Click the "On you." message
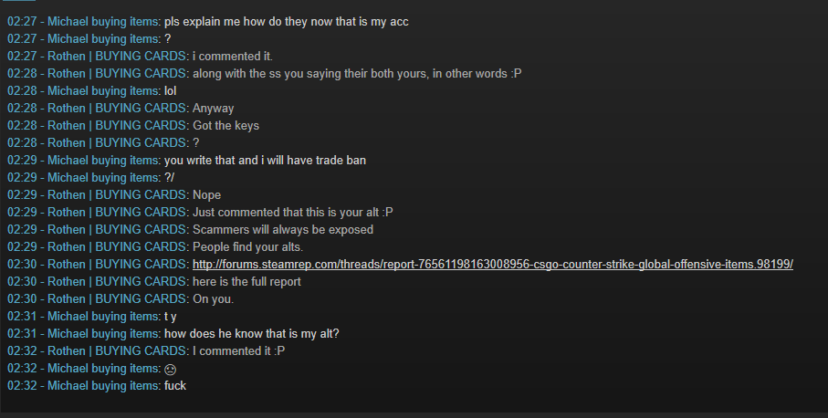Viewport: 828px width, 418px height. (213, 299)
